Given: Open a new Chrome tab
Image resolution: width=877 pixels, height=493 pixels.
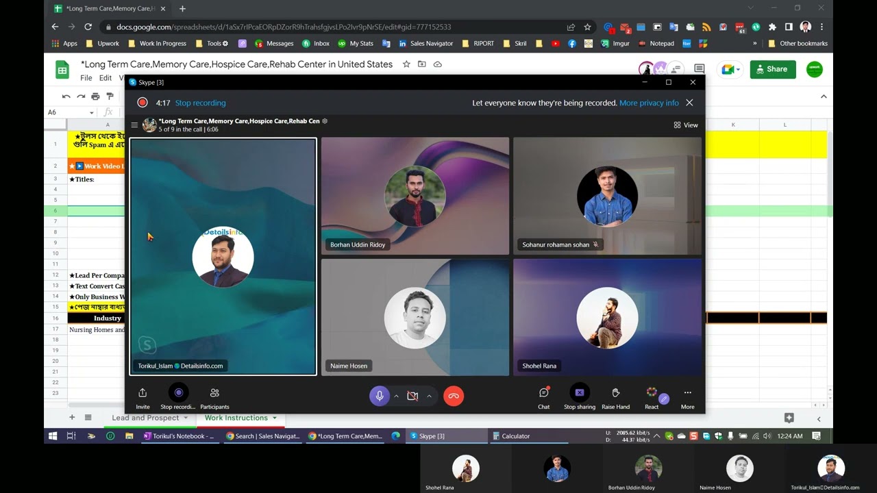Looking at the screenshot, I should click(182, 9).
